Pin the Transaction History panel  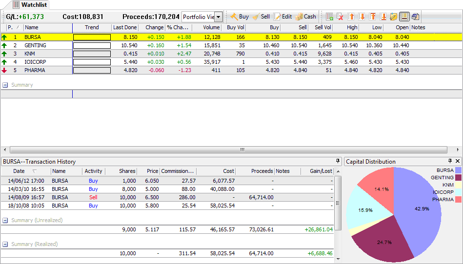pyautogui.click(x=338, y=161)
